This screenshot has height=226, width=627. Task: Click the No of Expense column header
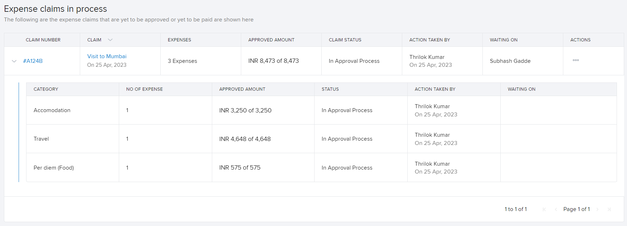coord(144,89)
